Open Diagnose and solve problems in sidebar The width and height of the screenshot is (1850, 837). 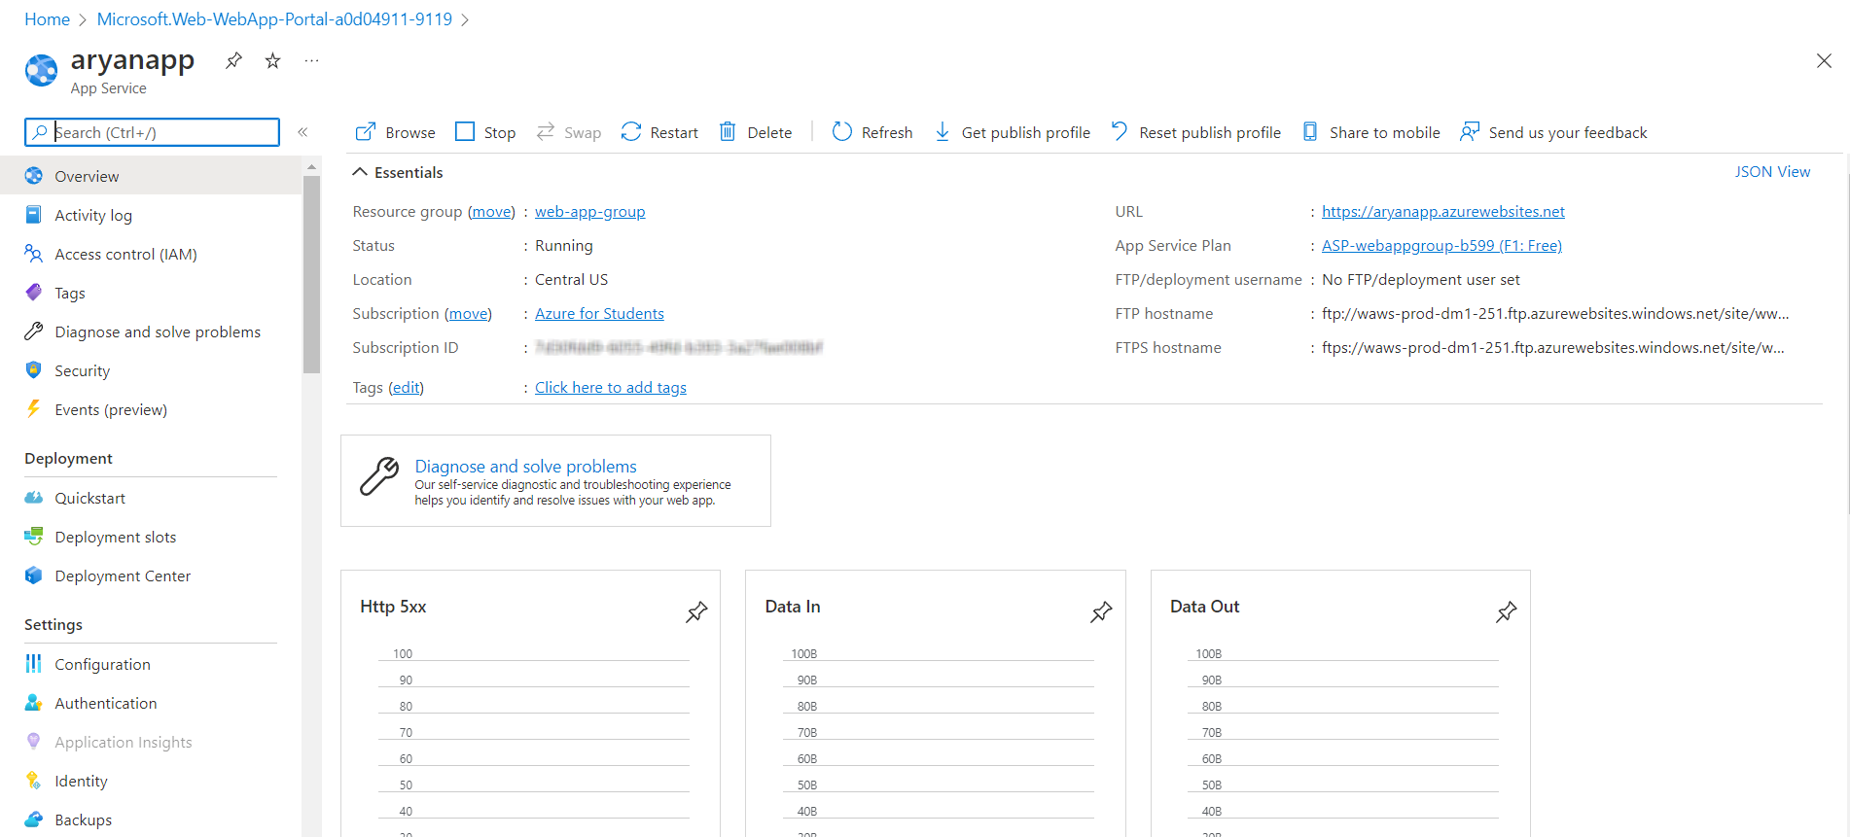[x=151, y=331]
